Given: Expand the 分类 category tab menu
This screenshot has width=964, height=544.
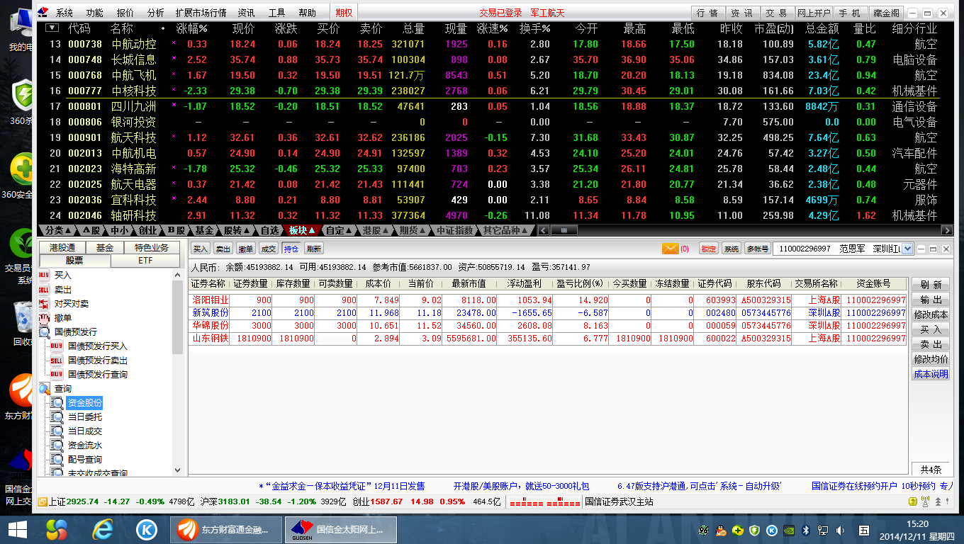Looking at the screenshot, I should 59,230.
